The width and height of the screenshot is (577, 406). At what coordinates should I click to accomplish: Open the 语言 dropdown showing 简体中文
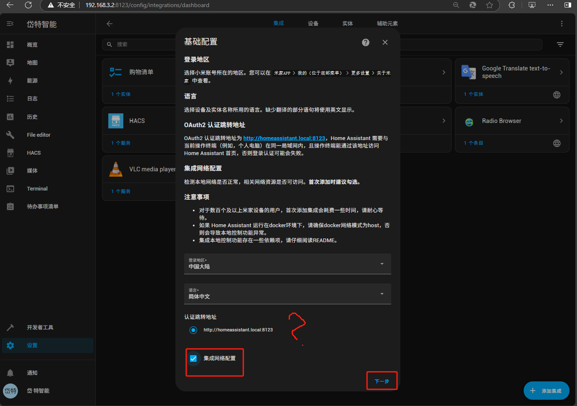(x=287, y=294)
